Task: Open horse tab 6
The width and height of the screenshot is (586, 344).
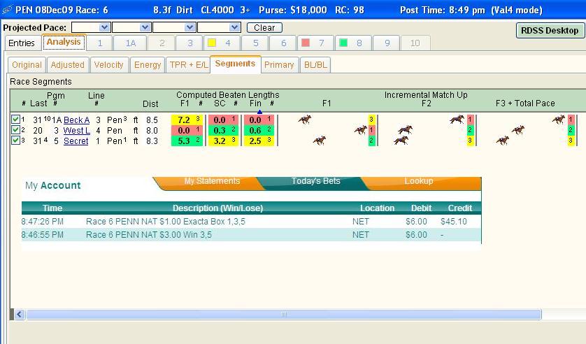Action: click(283, 43)
